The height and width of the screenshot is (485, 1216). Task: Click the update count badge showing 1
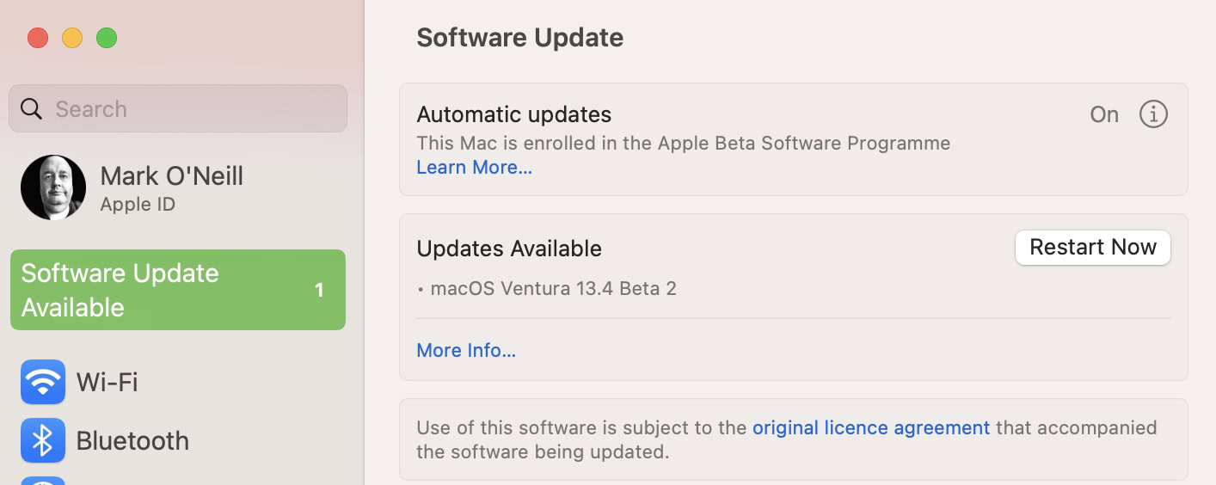pyautogui.click(x=319, y=291)
